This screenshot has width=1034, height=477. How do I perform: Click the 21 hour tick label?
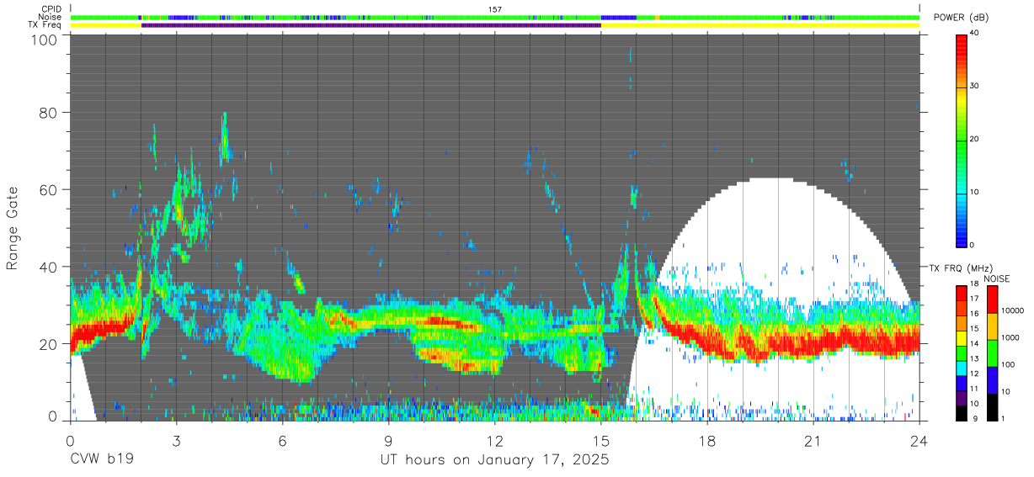click(813, 440)
